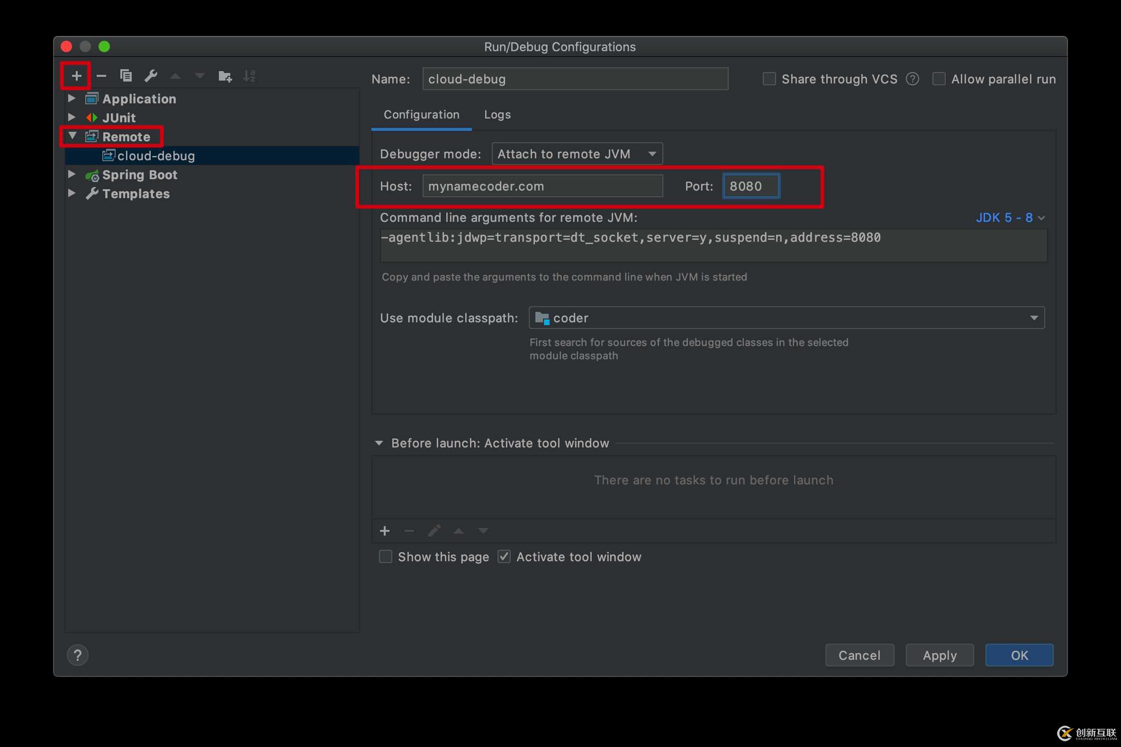Switch to the Logs tab
Screen dimensions: 1121x747
tap(497, 115)
